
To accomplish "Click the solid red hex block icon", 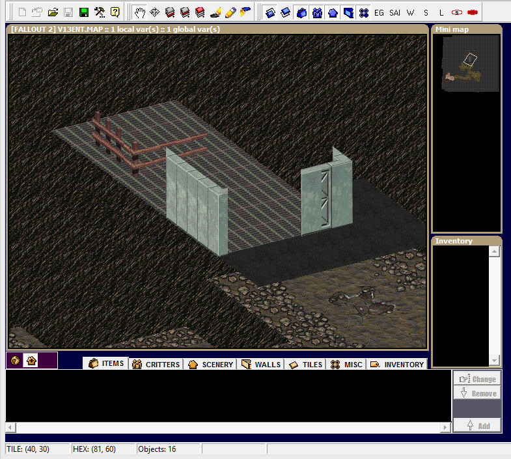I will [x=473, y=13].
